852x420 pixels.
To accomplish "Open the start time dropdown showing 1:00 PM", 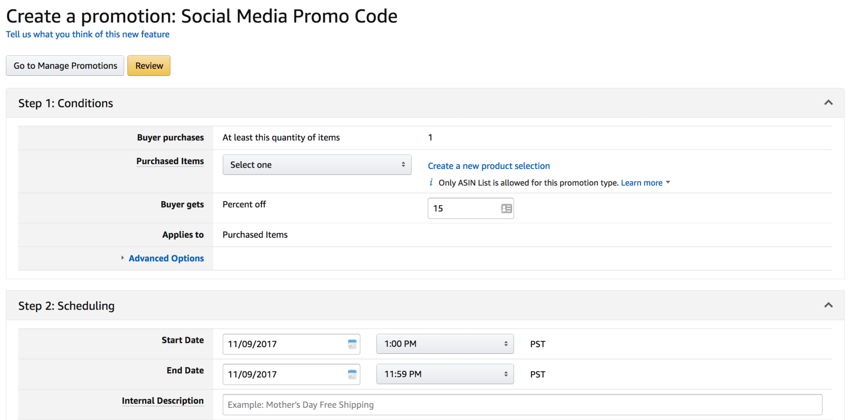I will click(444, 343).
